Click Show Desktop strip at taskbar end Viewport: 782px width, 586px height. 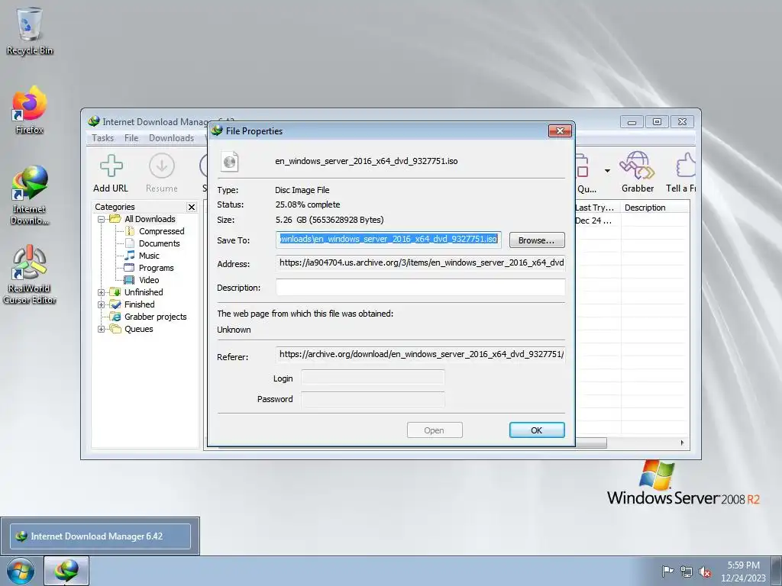[777, 571]
